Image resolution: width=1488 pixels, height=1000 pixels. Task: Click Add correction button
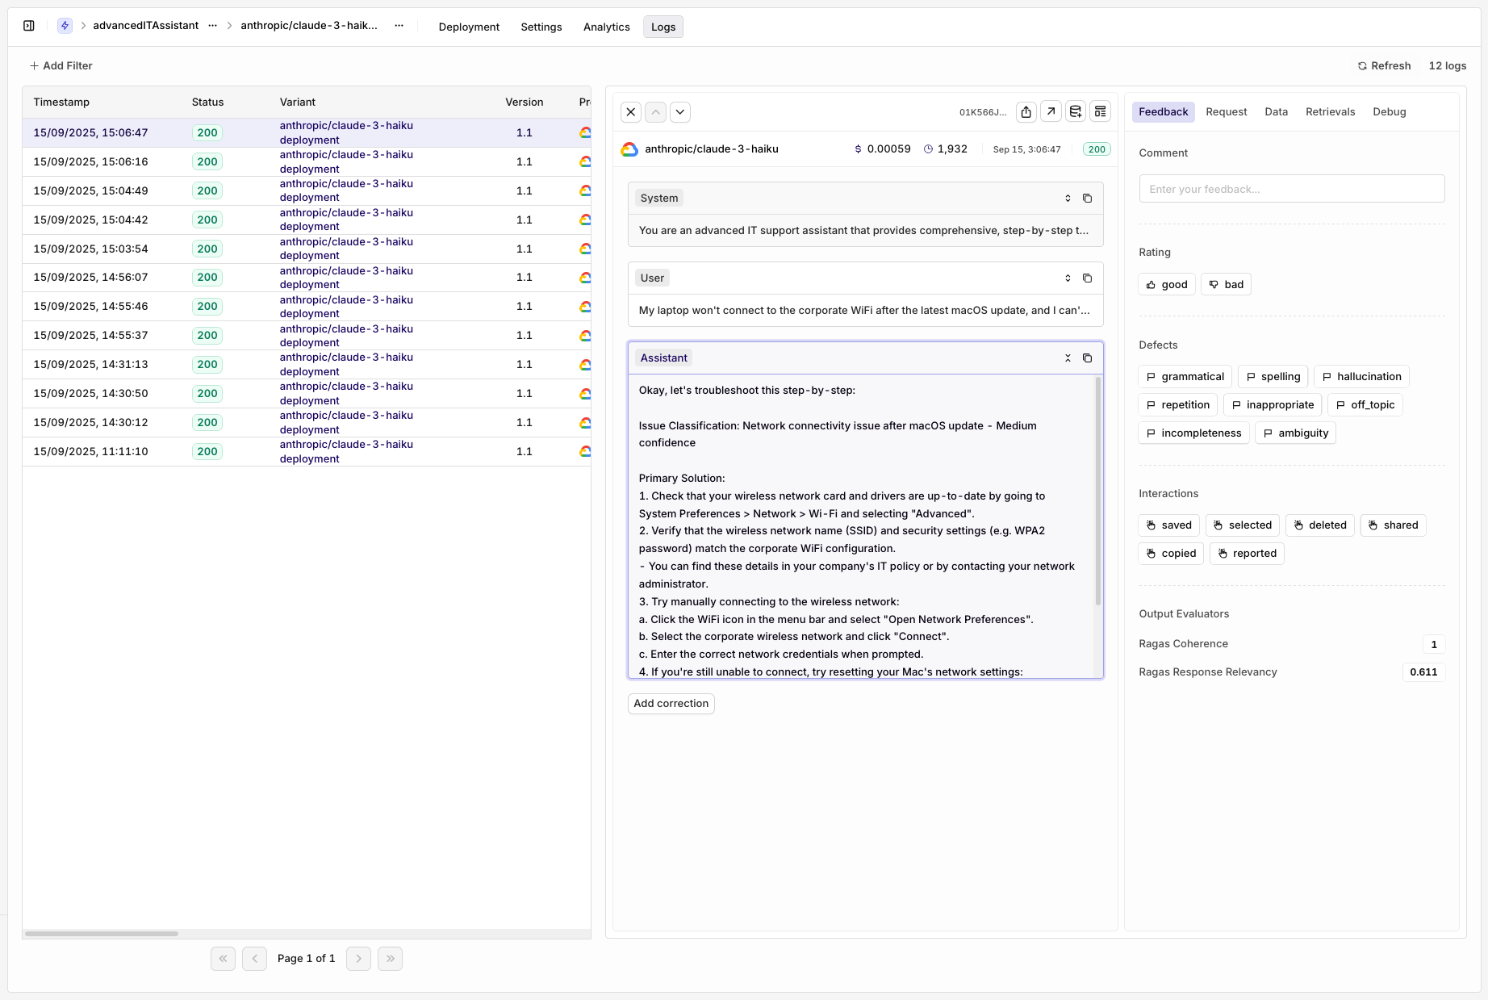click(x=671, y=704)
